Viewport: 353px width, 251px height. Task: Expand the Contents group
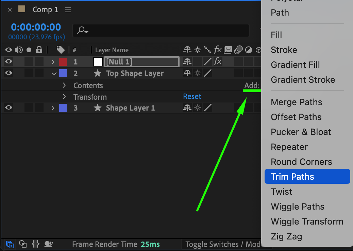[x=64, y=85]
